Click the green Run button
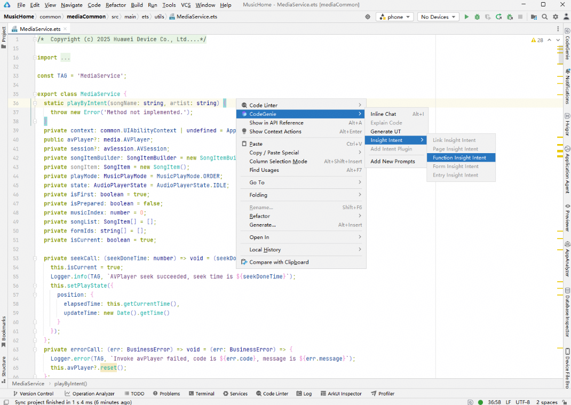This screenshot has width=571, height=405. point(466,17)
